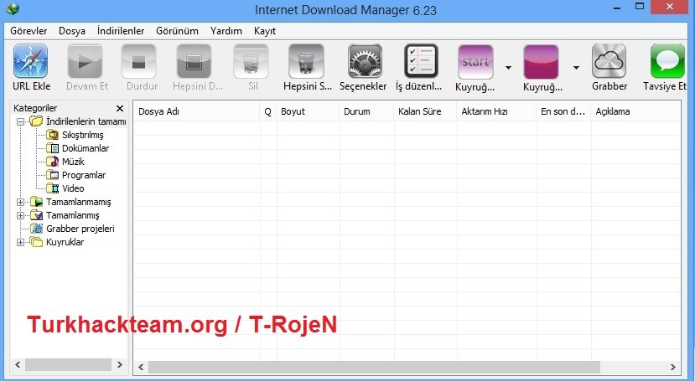Image resolution: width=695 pixels, height=381 pixels.
Task: Select Programlar category folder icon
Action: click(52, 175)
